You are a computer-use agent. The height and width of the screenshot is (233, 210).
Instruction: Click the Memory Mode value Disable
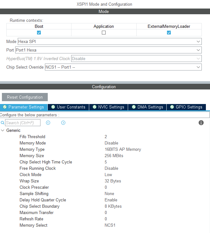click(x=111, y=143)
